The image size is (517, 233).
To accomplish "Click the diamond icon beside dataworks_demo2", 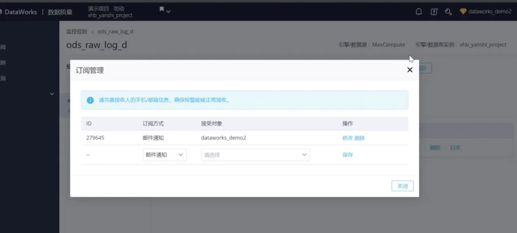I will tap(463, 11).
